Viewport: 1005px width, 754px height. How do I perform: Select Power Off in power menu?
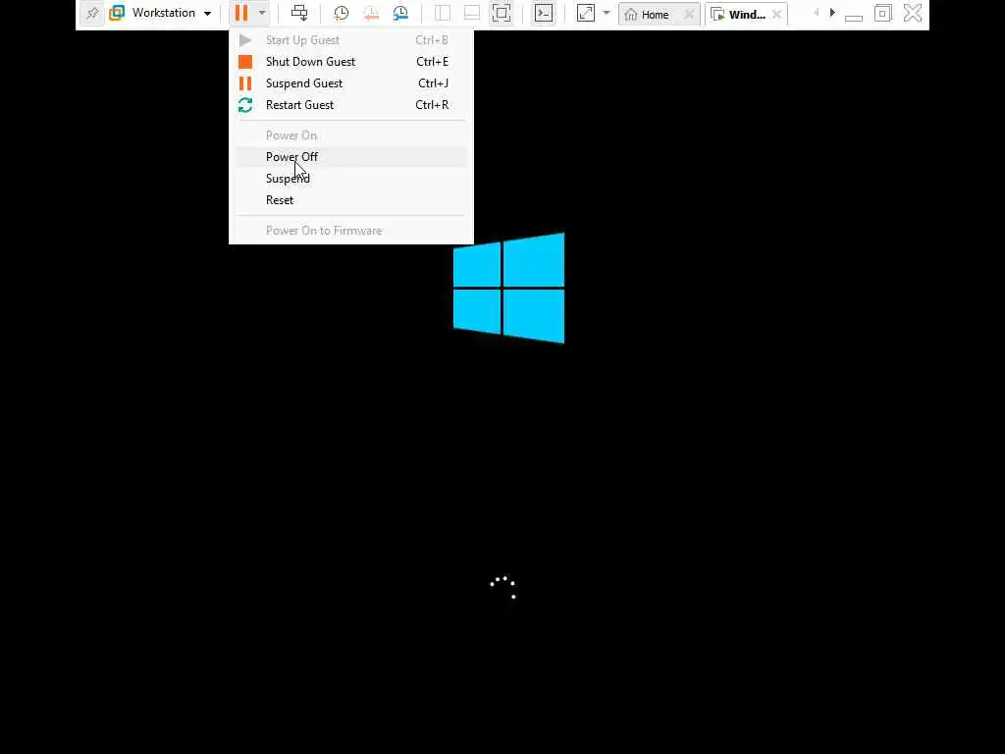351,156
